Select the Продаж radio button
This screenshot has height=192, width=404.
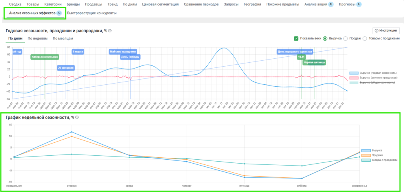[346, 38]
